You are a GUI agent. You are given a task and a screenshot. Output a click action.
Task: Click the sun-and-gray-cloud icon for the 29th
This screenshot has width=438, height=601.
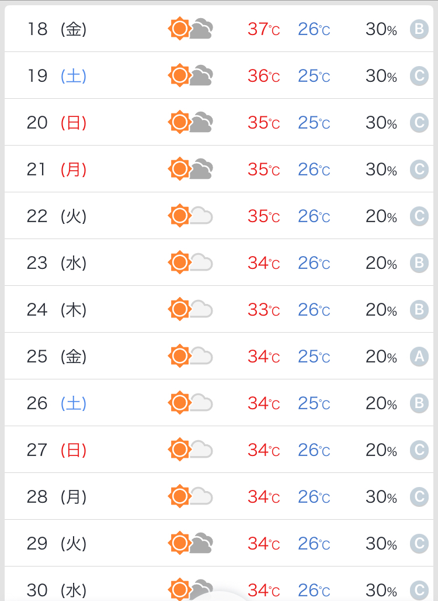point(190,543)
